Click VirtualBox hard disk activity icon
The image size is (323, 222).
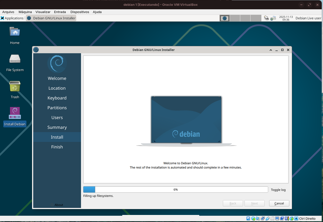[x=248, y=218]
